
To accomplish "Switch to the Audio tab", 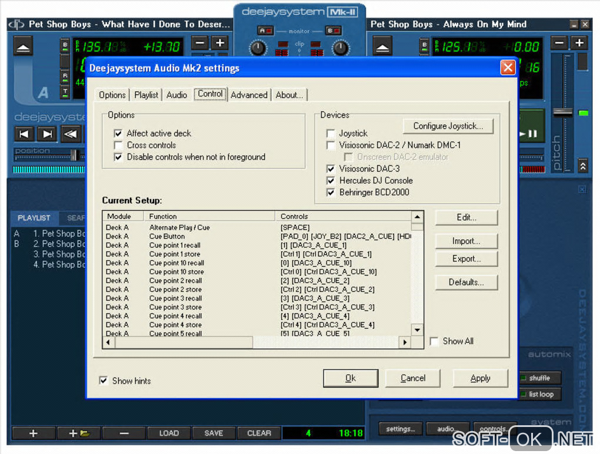I will [176, 95].
